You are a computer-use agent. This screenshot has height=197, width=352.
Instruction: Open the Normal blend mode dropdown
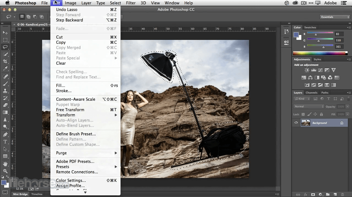[309, 106]
